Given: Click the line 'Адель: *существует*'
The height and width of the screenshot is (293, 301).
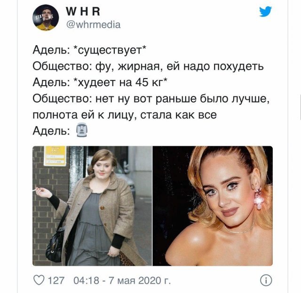Looking at the screenshot, I should [89, 50].
